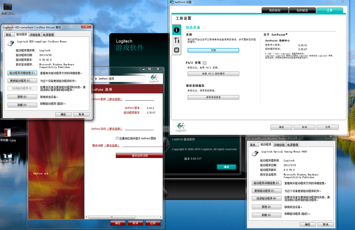Screen dimensions: 355x230
Task: Click red 确定 button in SetPoint 选项
Action: 118,223
